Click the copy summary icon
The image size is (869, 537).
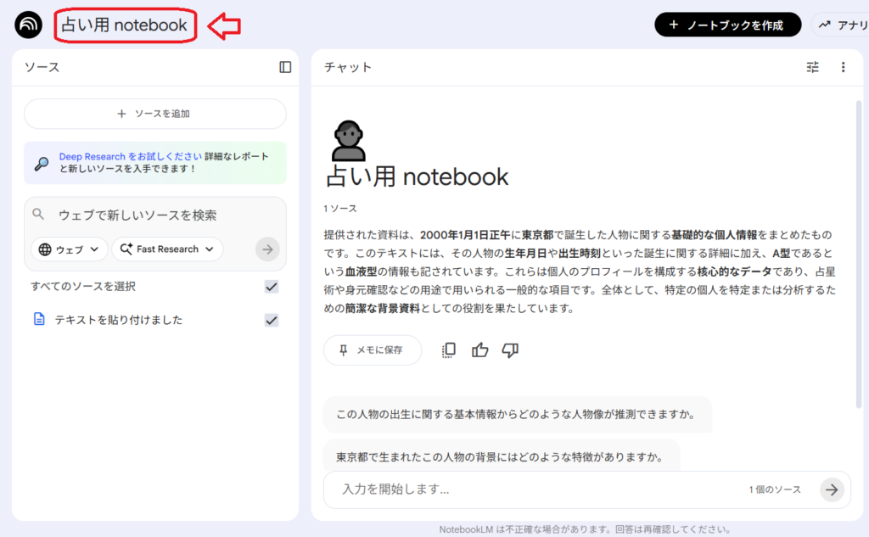[449, 350]
